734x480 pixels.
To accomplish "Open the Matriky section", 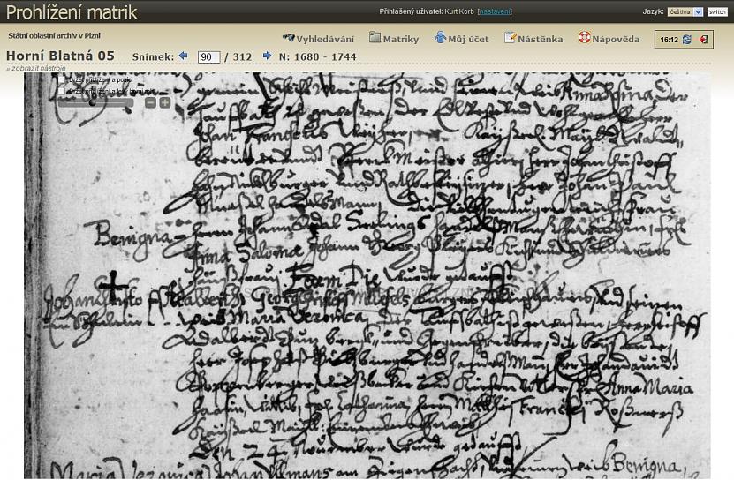I will click(x=394, y=39).
